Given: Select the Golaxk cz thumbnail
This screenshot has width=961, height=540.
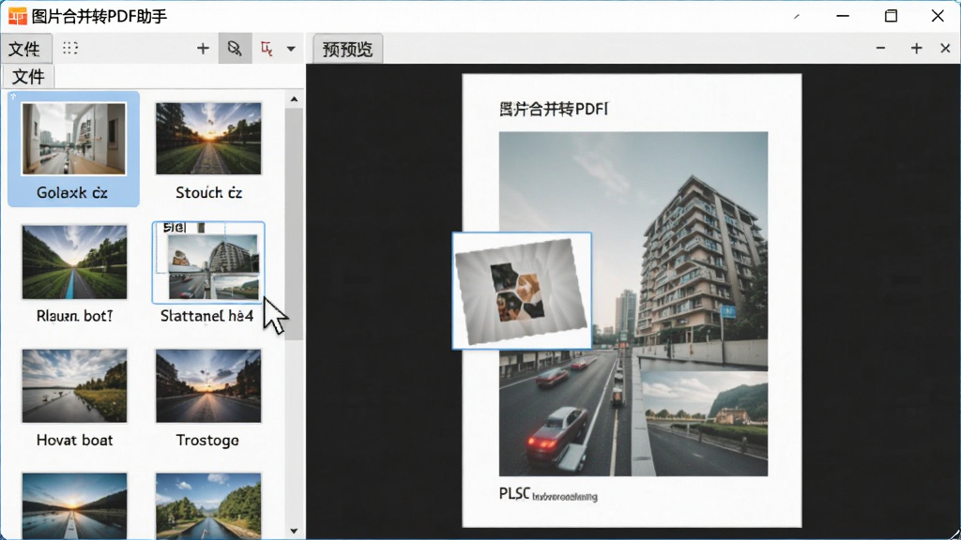Looking at the screenshot, I should 73,139.
